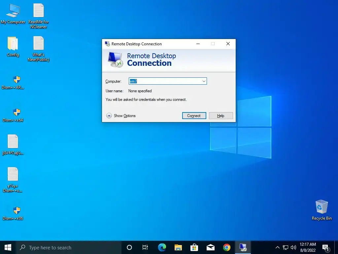Click the taskbar search box
338x254 pixels.
pos(69,247)
